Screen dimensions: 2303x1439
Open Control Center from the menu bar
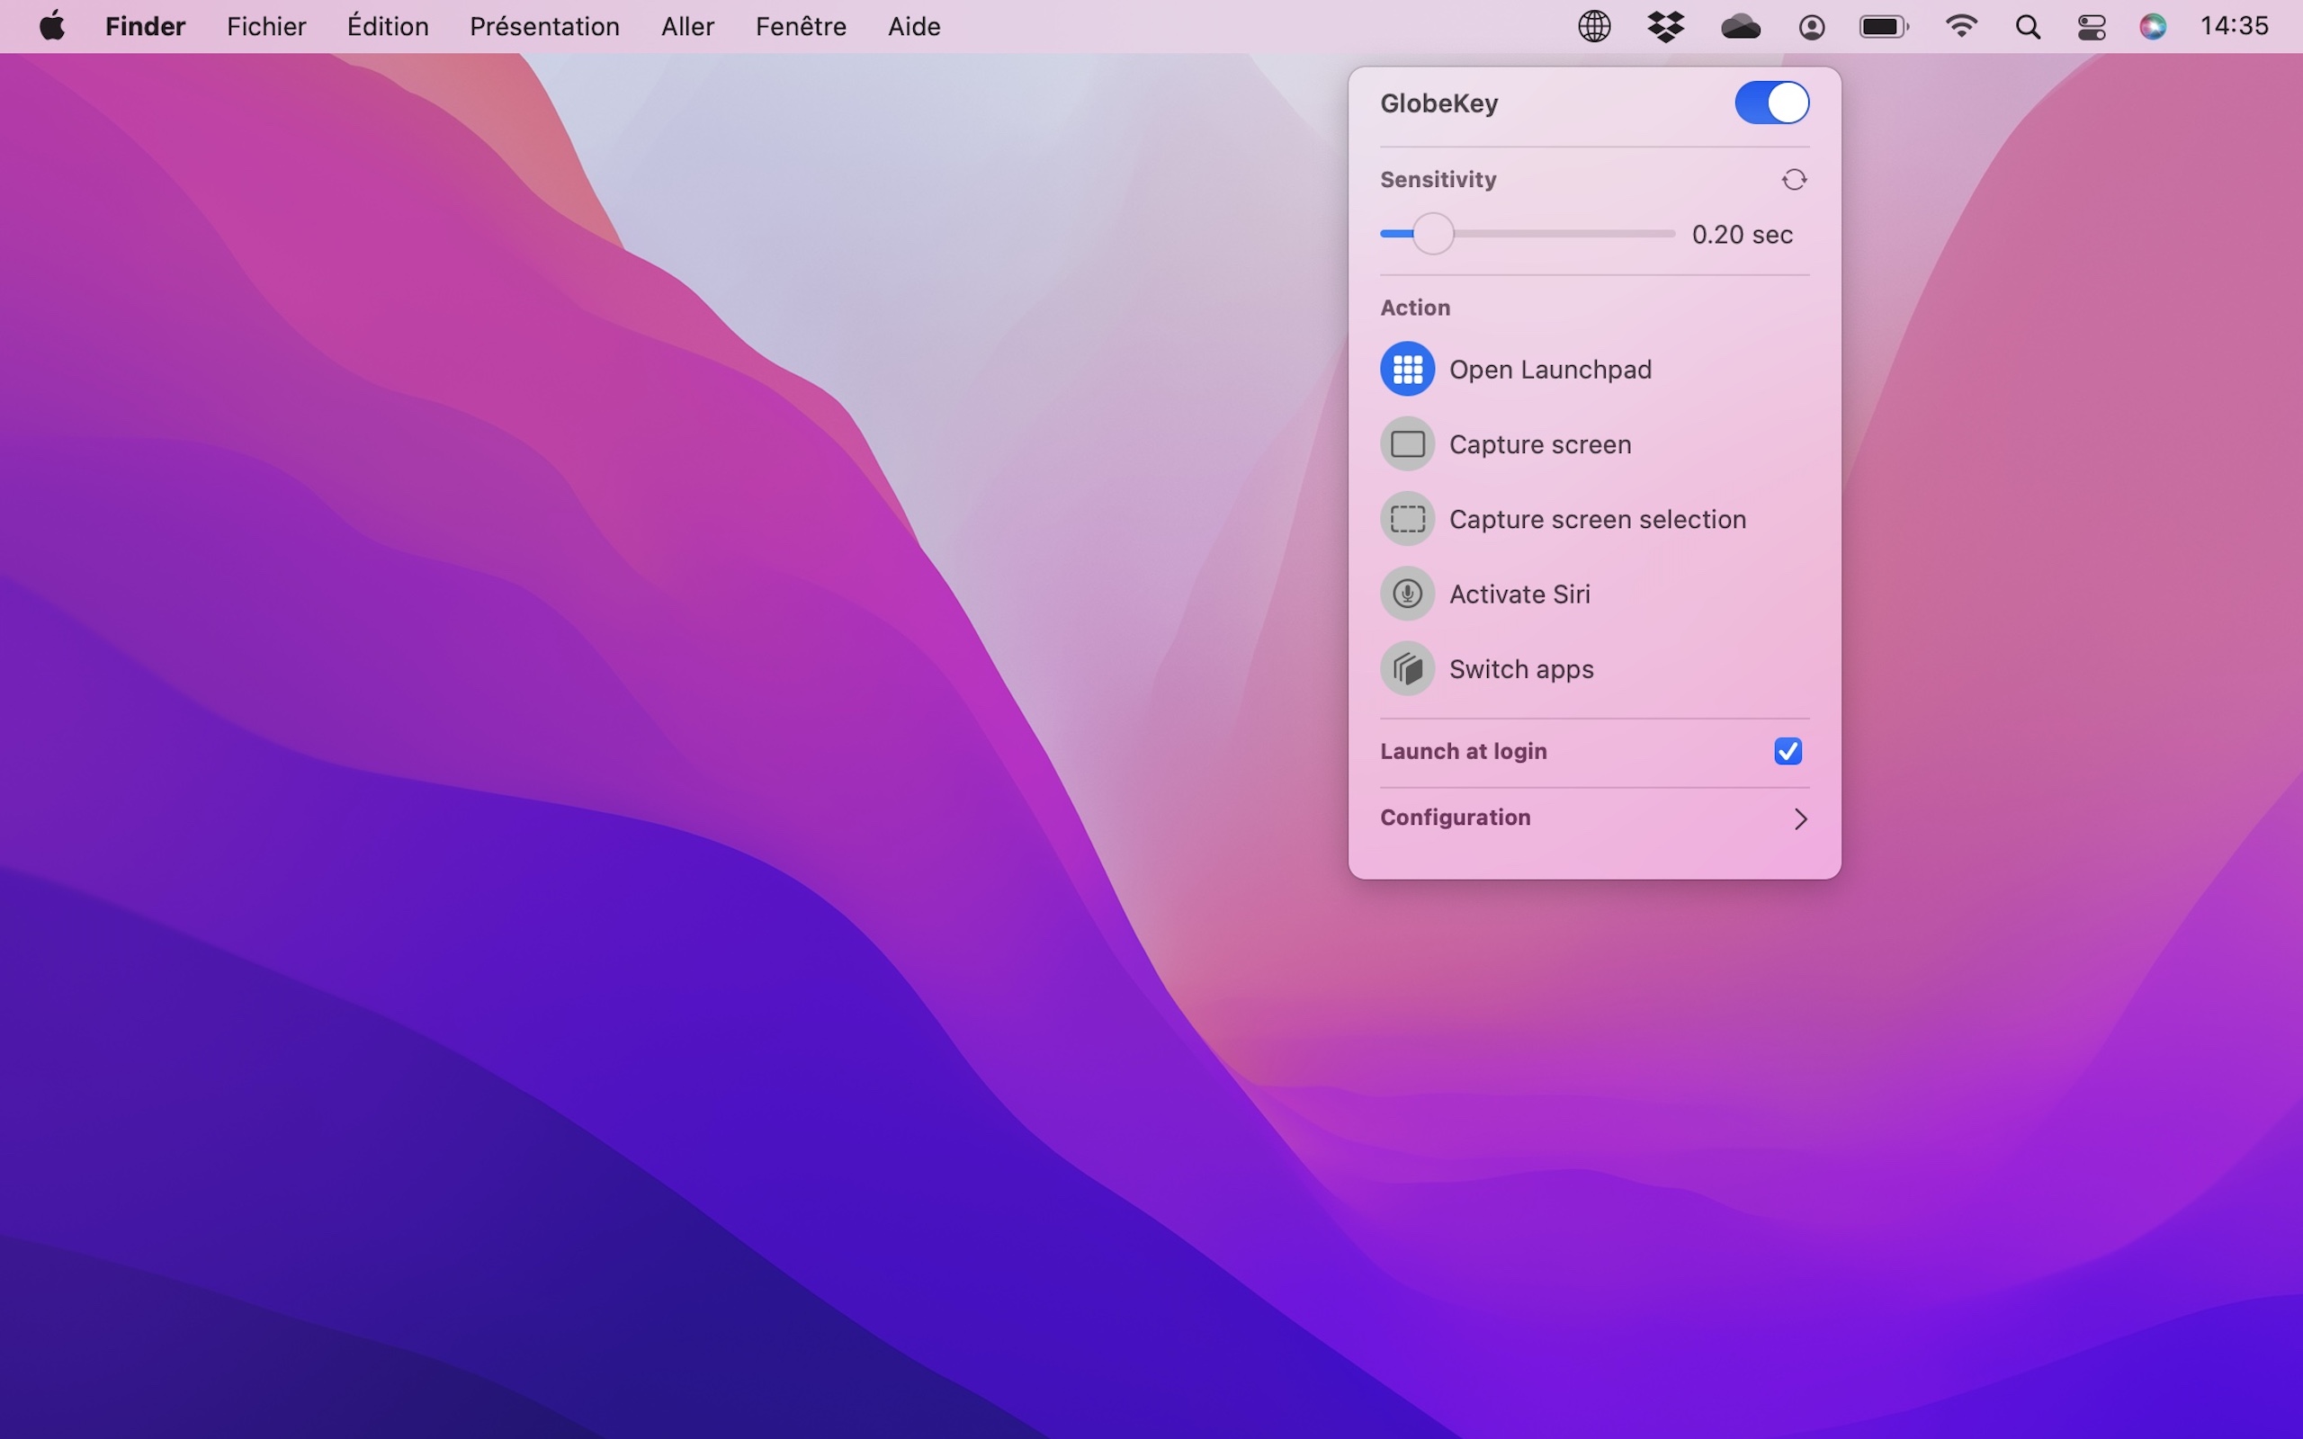(2091, 27)
